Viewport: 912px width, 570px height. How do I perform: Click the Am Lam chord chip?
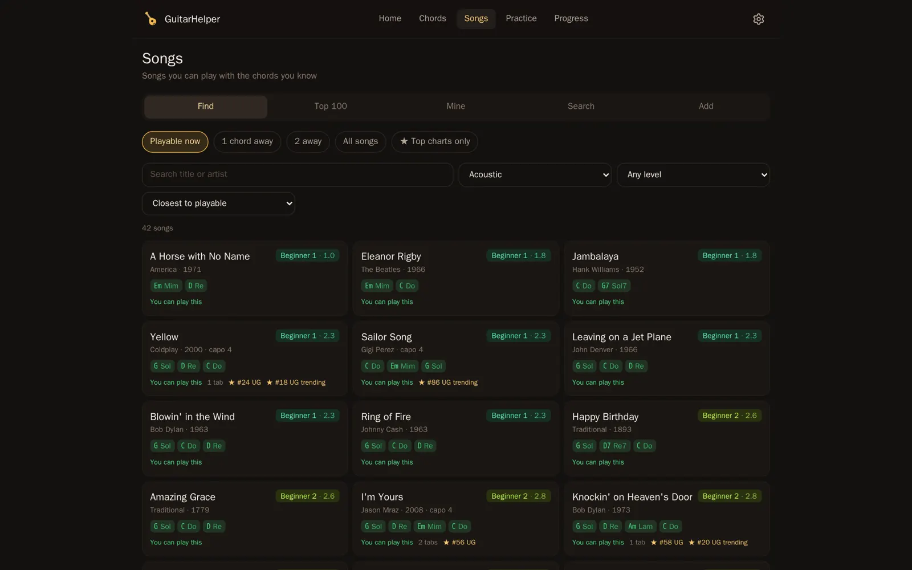(640, 527)
